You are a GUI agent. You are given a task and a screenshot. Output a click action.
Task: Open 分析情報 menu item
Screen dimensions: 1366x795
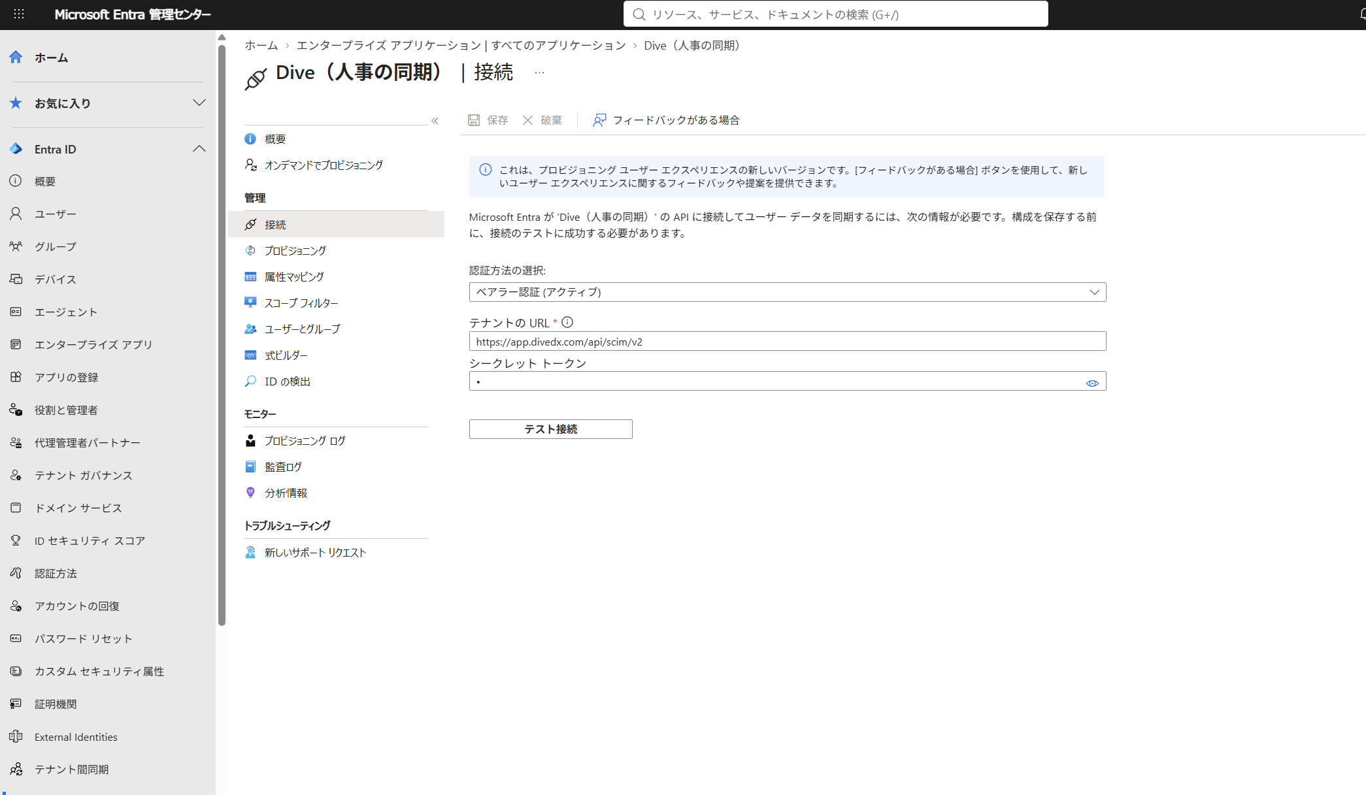pyautogui.click(x=286, y=493)
